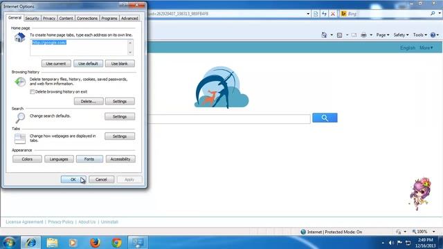Click the Delete... button
Screen dimensions: 443x249
pyautogui.click(x=89, y=102)
